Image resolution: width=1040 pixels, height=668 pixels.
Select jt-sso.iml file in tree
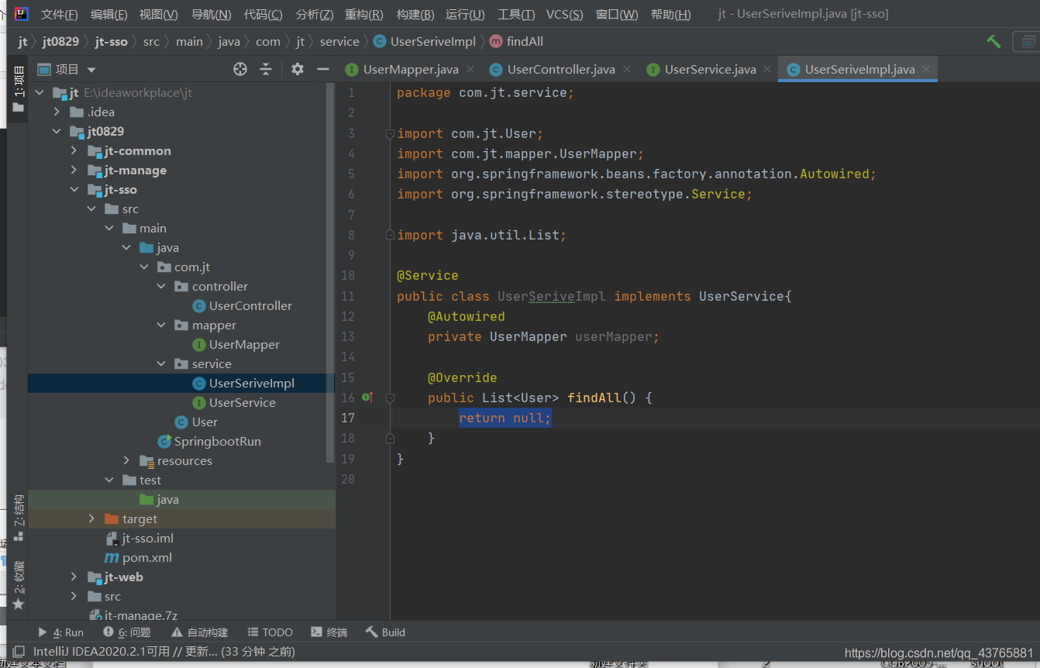pos(148,539)
